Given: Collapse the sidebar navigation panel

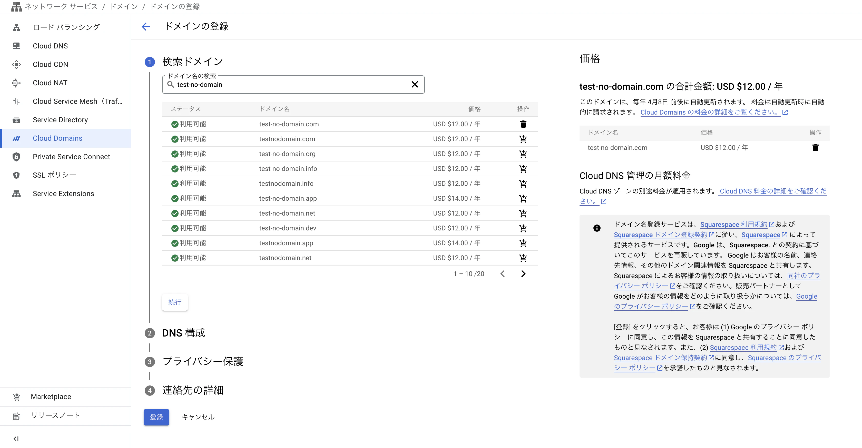Looking at the screenshot, I should pos(16,439).
